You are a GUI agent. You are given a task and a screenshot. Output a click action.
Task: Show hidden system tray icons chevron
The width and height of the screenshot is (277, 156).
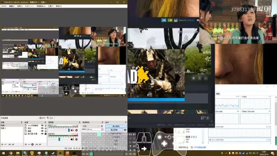click(226, 153)
